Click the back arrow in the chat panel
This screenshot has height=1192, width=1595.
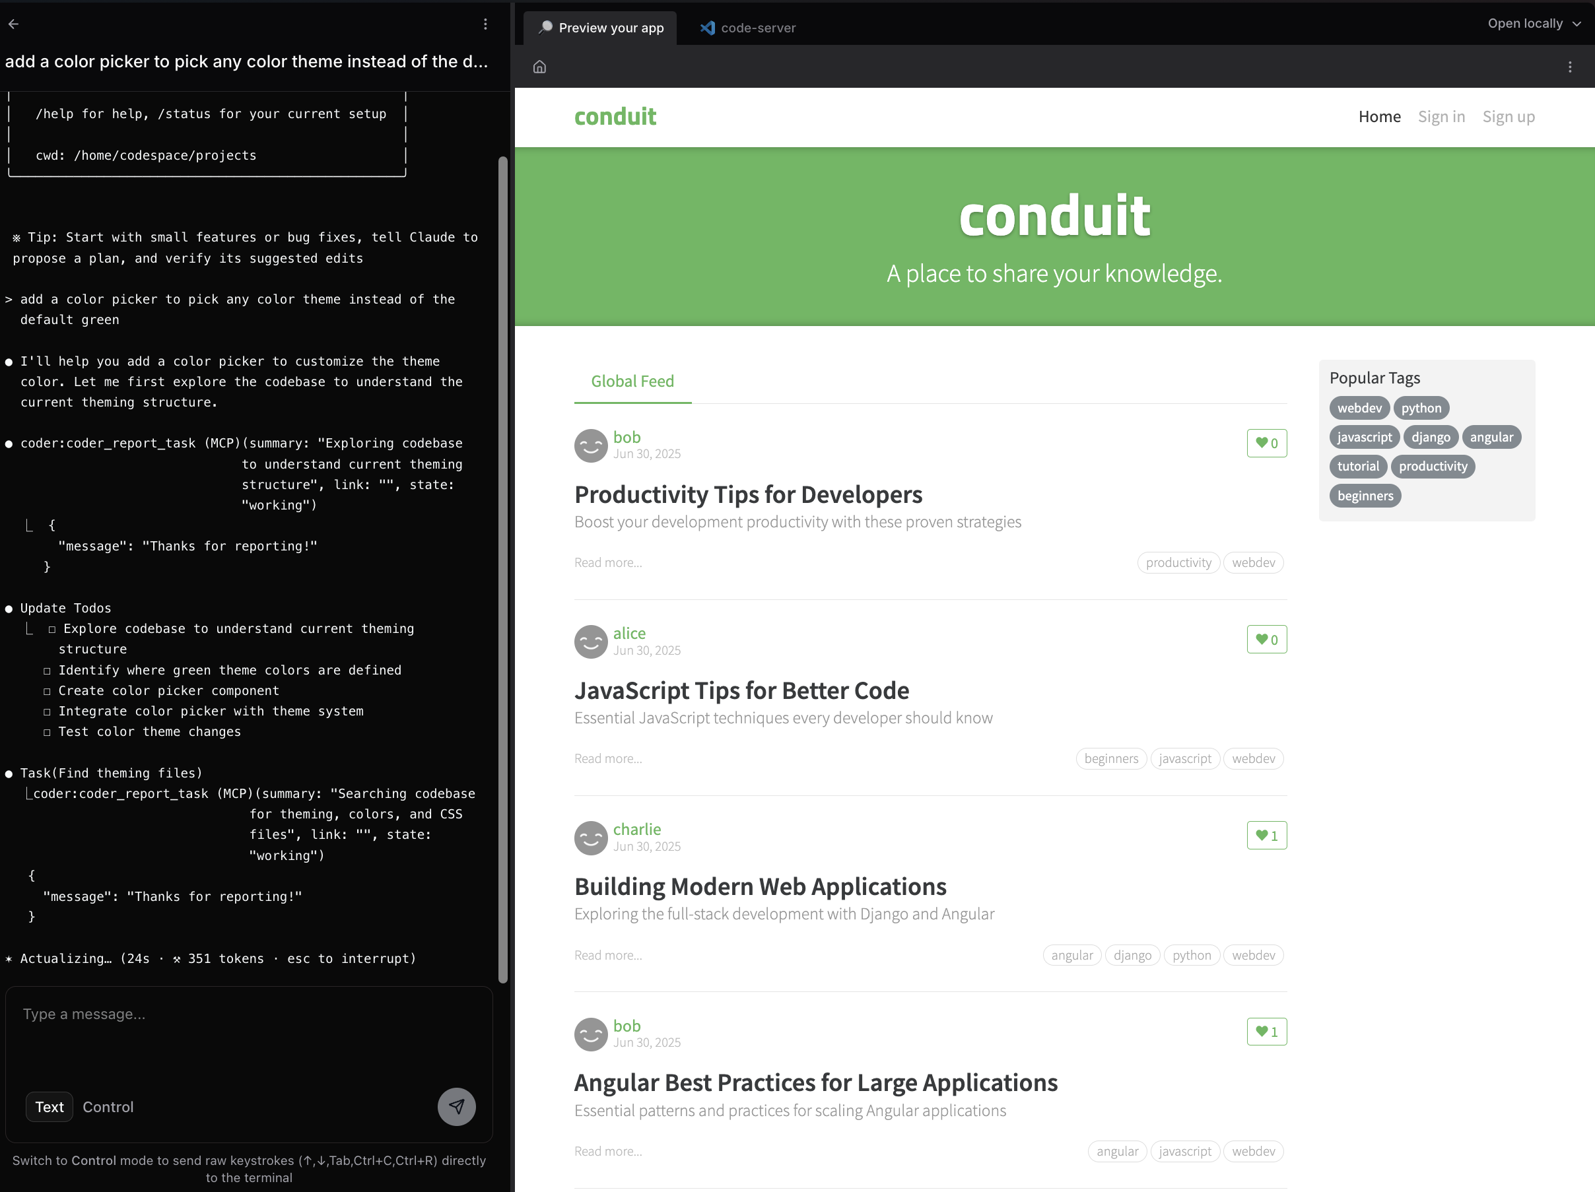pyautogui.click(x=15, y=24)
